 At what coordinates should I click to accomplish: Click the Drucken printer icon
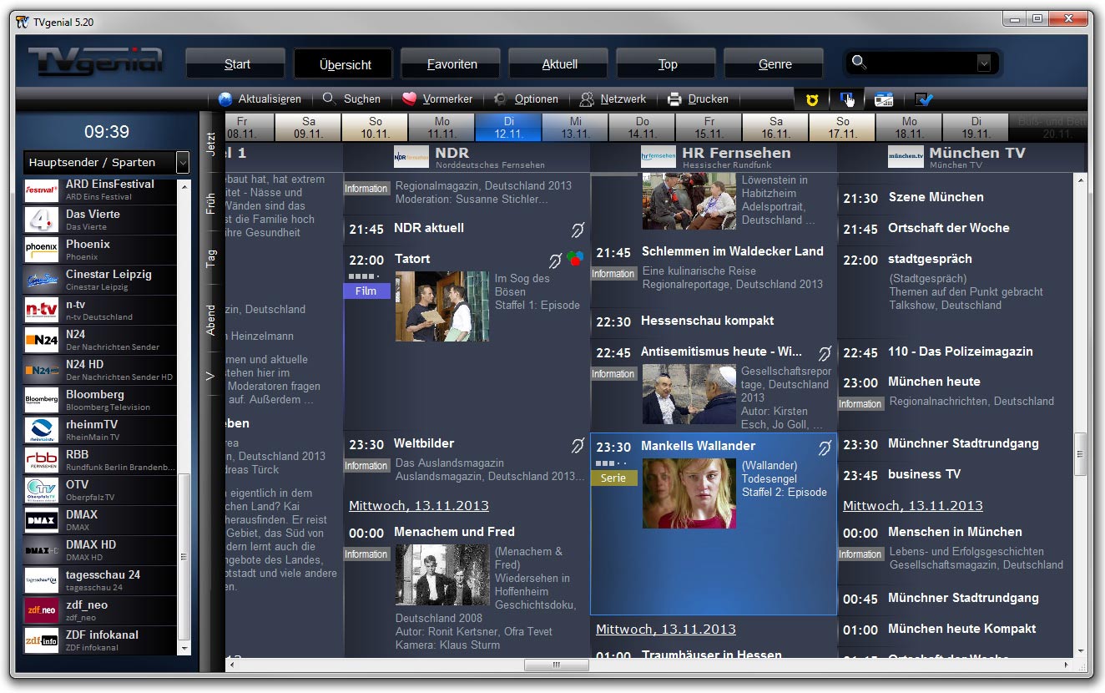click(674, 99)
